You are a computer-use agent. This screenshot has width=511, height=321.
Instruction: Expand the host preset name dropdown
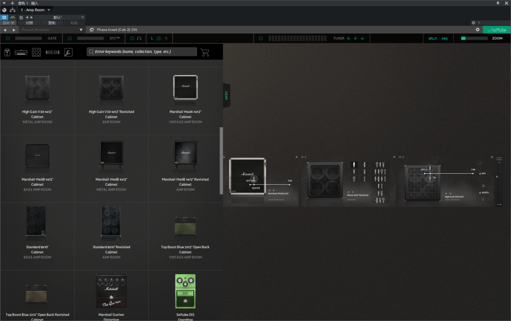coord(82,17)
